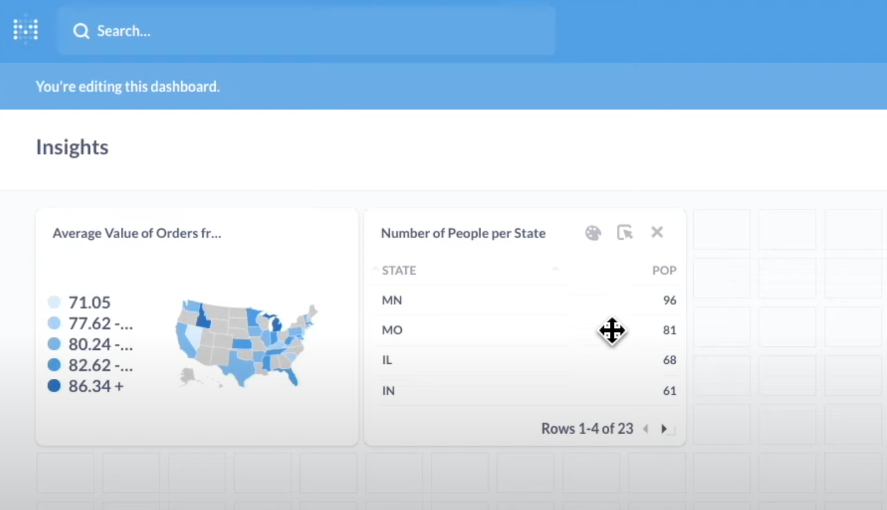Screen dimensions: 887x510
Task: Go to previous page of table rows
Action: coord(646,429)
